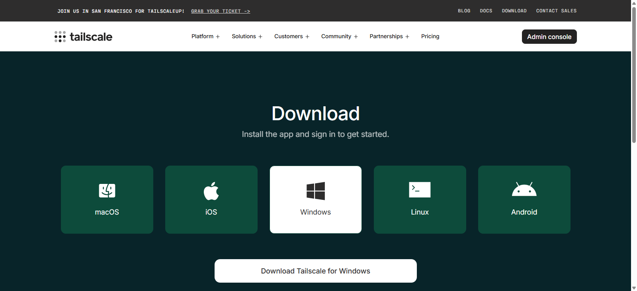Open the Blog link
Image resolution: width=637 pixels, height=291 pixels.
[x=464, y=11]
